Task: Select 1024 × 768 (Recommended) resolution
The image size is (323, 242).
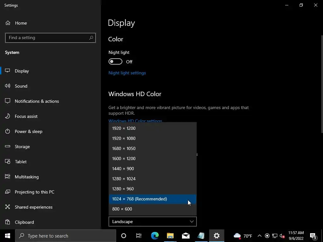Action: point(153,199)
